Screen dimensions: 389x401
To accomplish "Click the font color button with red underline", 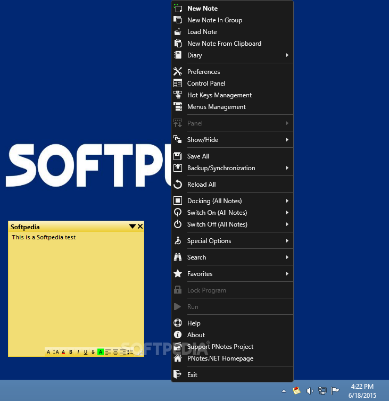I will click(x=63, y=352).
